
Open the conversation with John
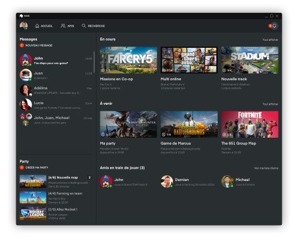point(56,60)
